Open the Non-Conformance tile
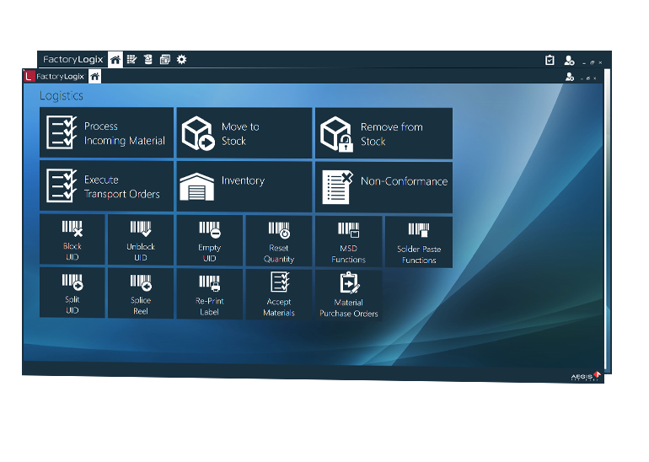The width and height of the screenshot is (649, 462). (383, 187)
